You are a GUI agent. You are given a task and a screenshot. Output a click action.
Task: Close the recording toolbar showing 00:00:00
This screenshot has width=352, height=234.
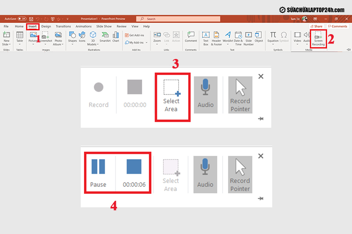[x=261, y=76]
